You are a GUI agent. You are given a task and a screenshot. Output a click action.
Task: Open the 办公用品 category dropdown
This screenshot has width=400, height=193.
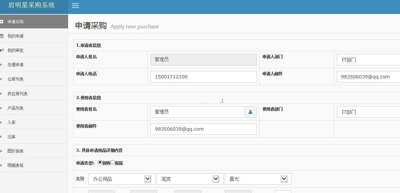click(x=122, y=179)
